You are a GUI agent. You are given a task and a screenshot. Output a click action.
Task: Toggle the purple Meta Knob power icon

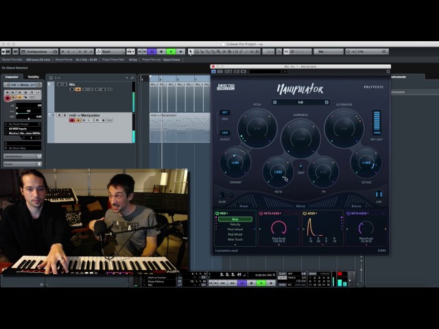coord(348,213)
